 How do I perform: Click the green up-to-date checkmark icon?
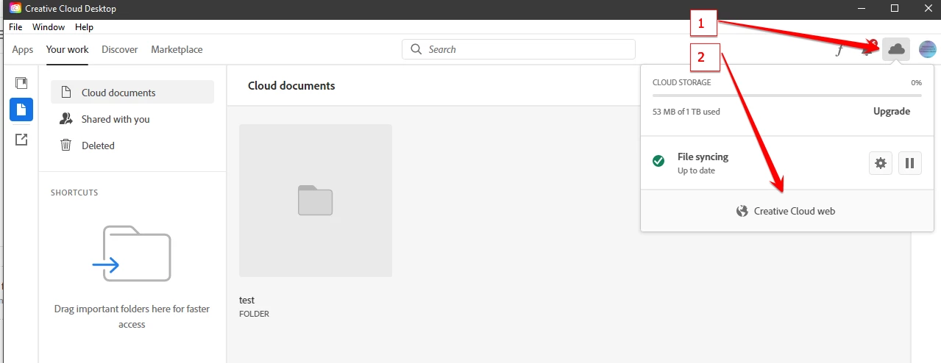(x=658, y=160)
